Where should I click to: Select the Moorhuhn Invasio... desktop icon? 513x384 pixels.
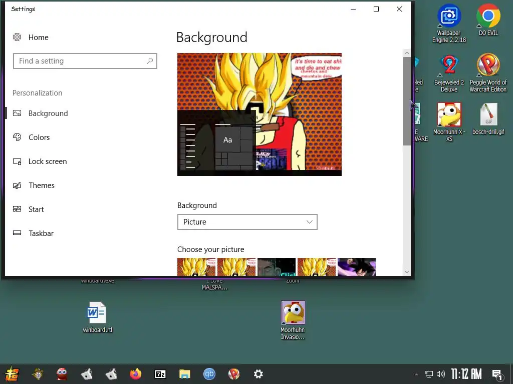tap(293, 320)
